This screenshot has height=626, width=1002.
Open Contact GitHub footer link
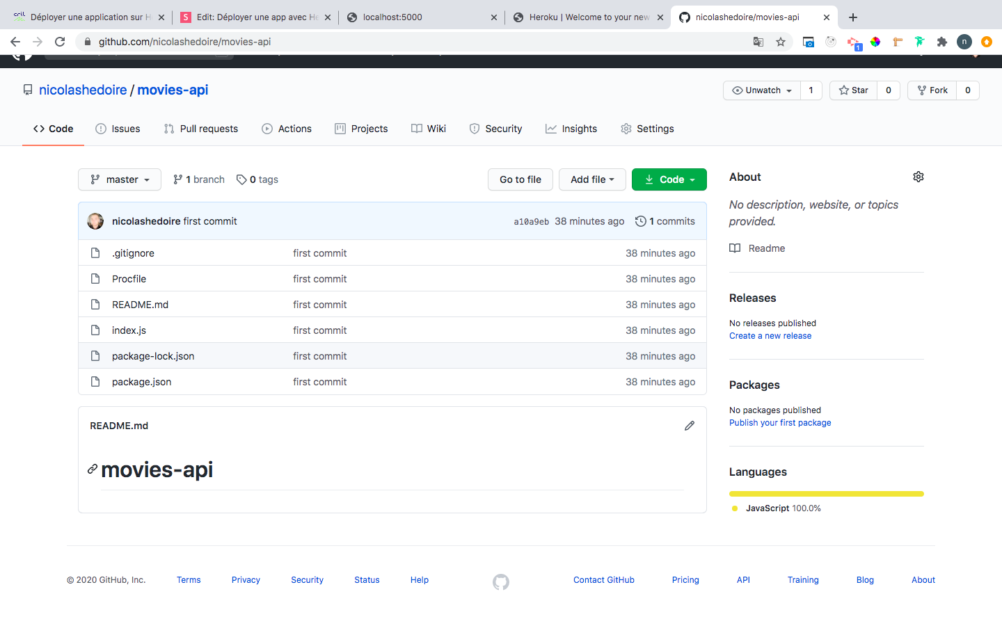click(604, 580)
